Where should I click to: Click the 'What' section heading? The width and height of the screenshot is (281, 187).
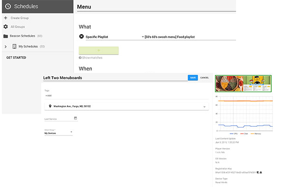(85, 27)
